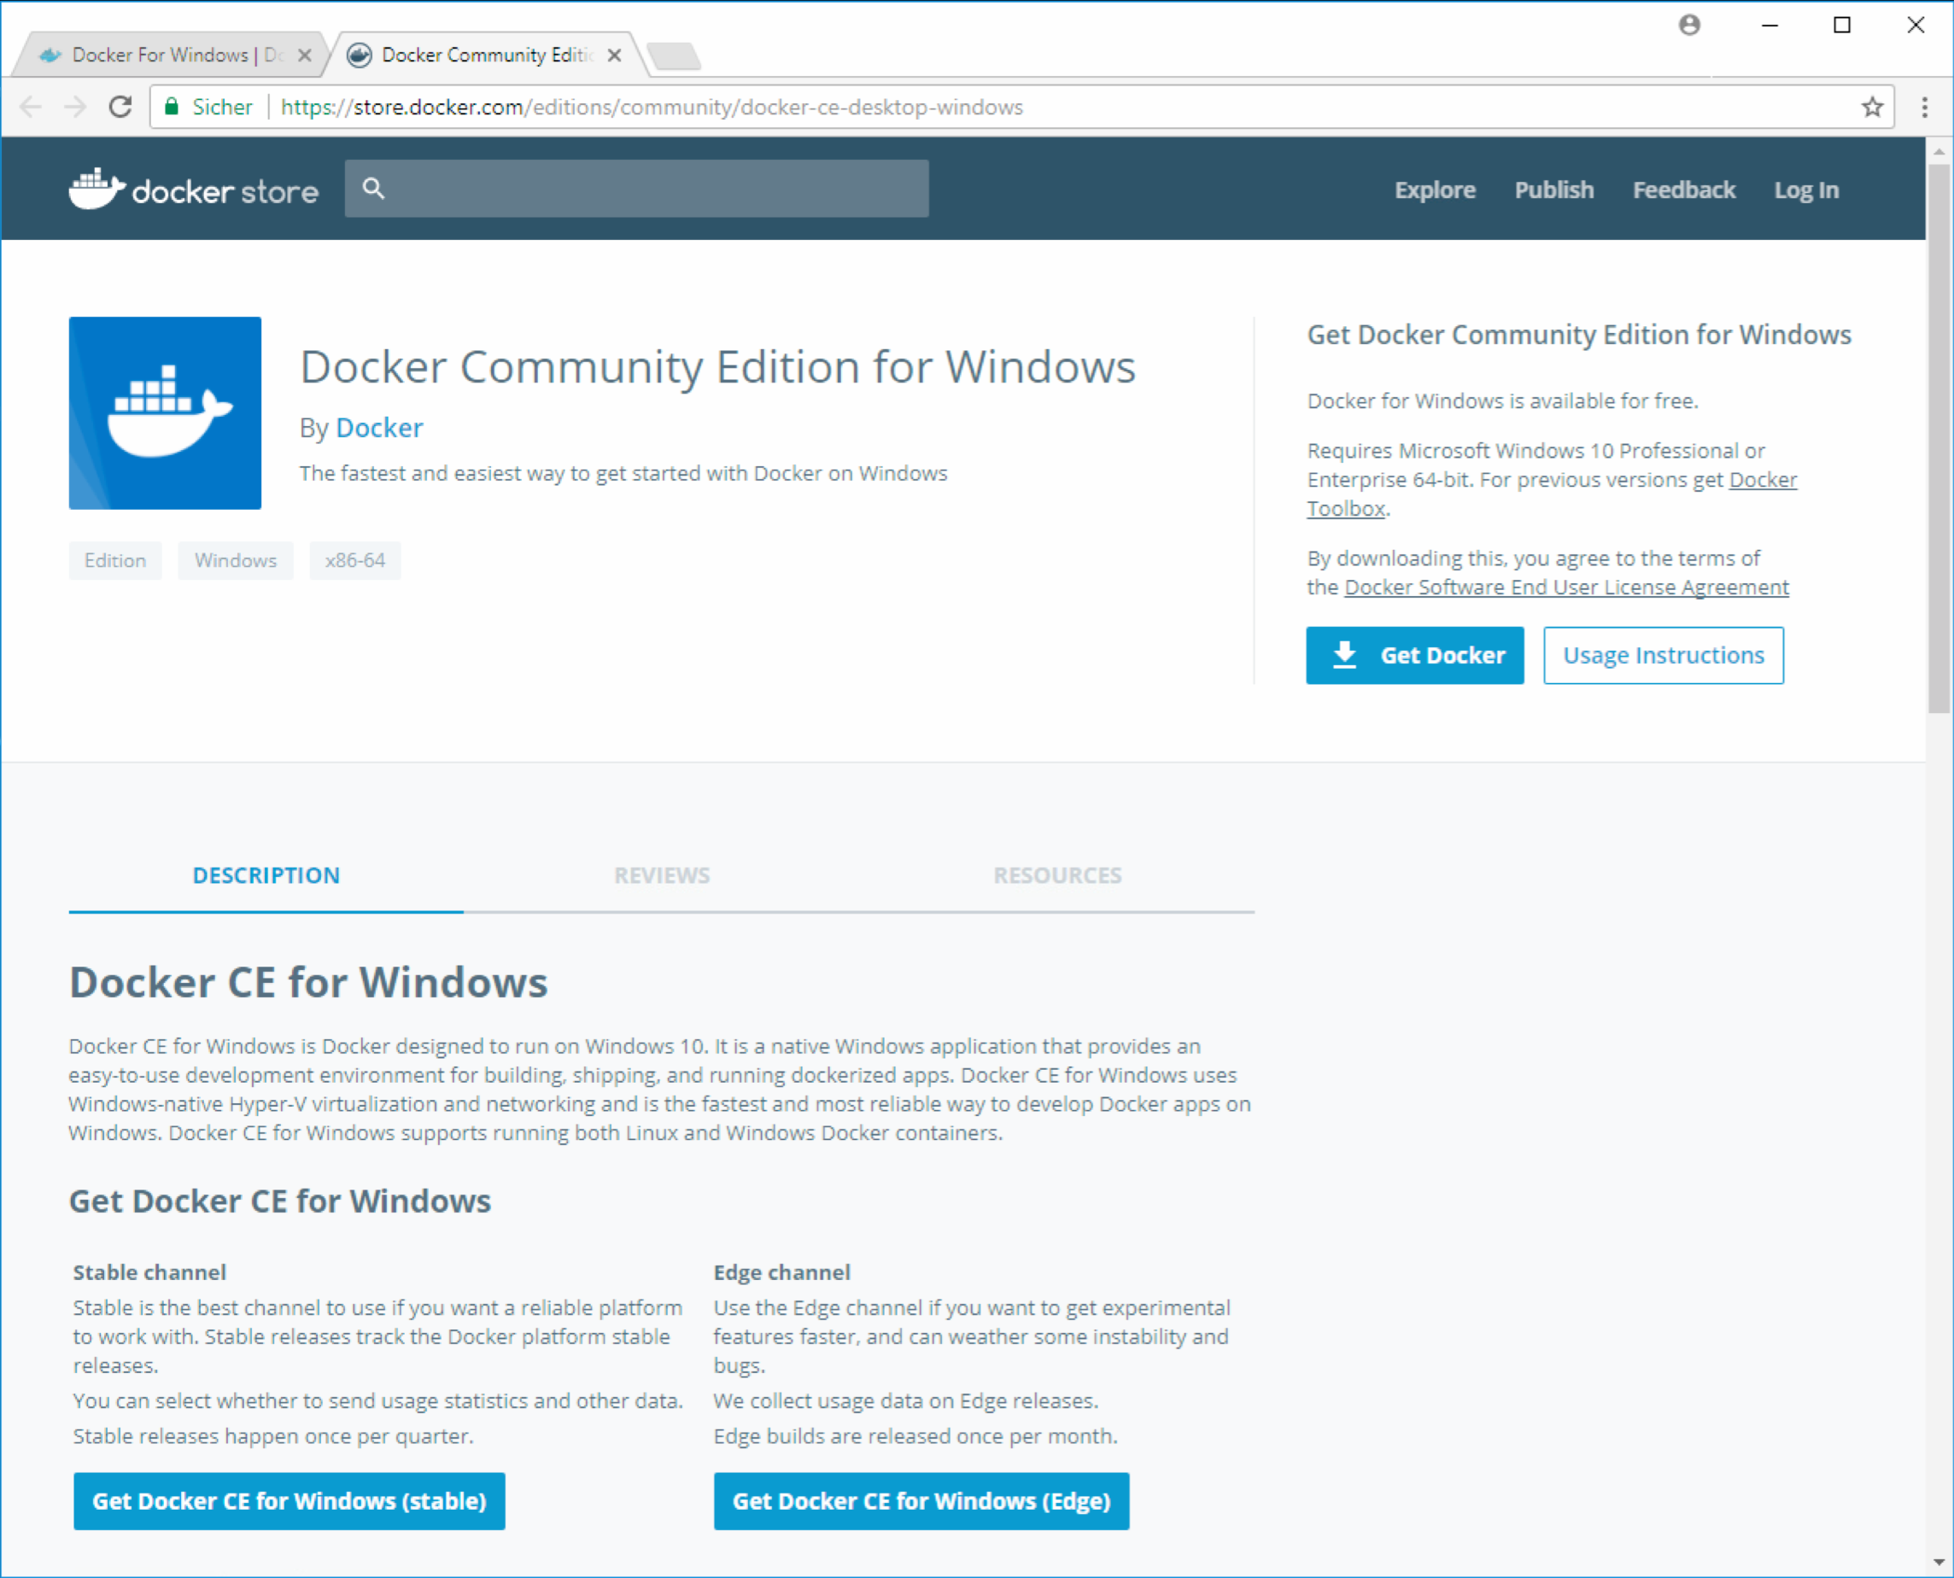This screenshot has width=1954, height=1578.
Task: Close the Docker For Windows tab
Action: point(306,56)
